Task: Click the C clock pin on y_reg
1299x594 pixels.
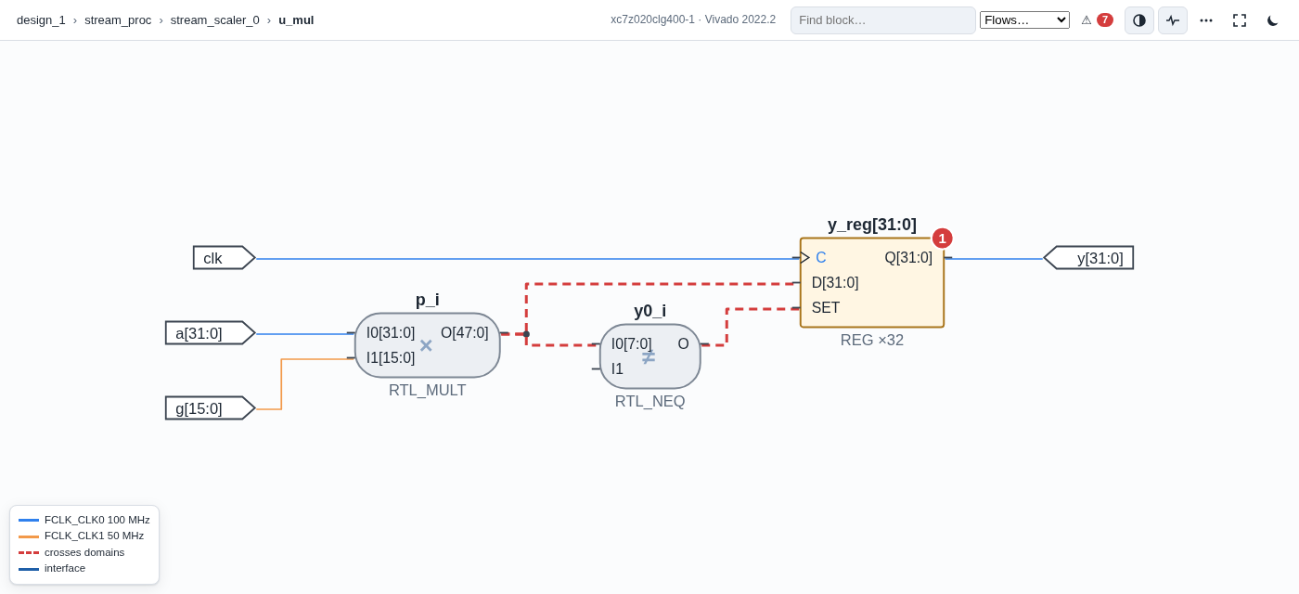Action: click(821, 258)
